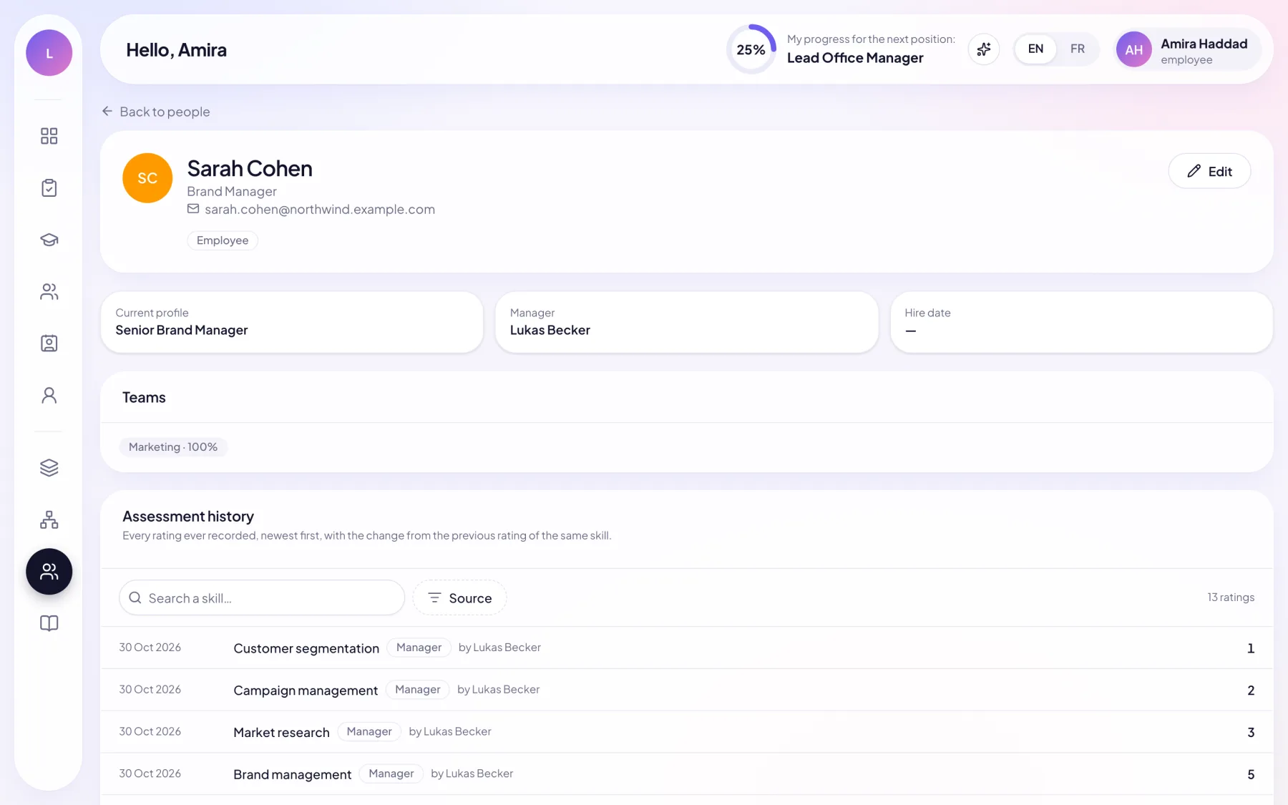Image resolution: width=1288 pixels, height=805 pixels.
Task: Switch language to FR
Action: click(x=1077, y=49)
